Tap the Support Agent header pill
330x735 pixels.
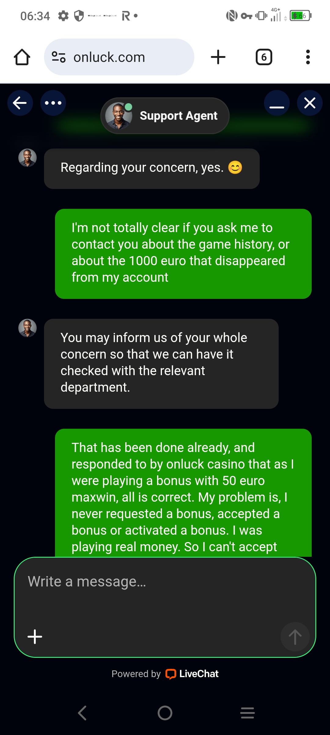(x=165, y=116)
